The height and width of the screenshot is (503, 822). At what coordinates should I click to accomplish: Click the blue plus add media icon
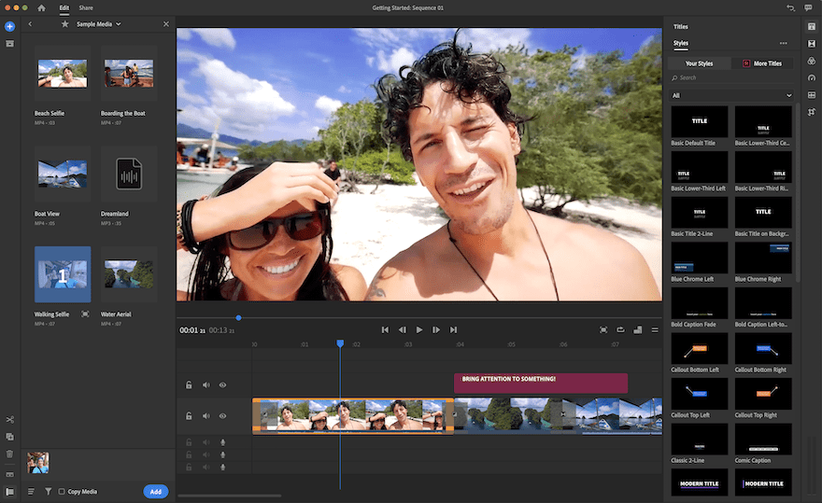pos(9,26)
